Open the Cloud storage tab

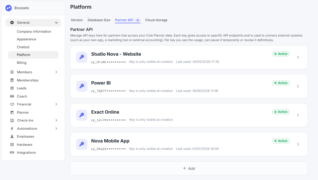(156, 20)
